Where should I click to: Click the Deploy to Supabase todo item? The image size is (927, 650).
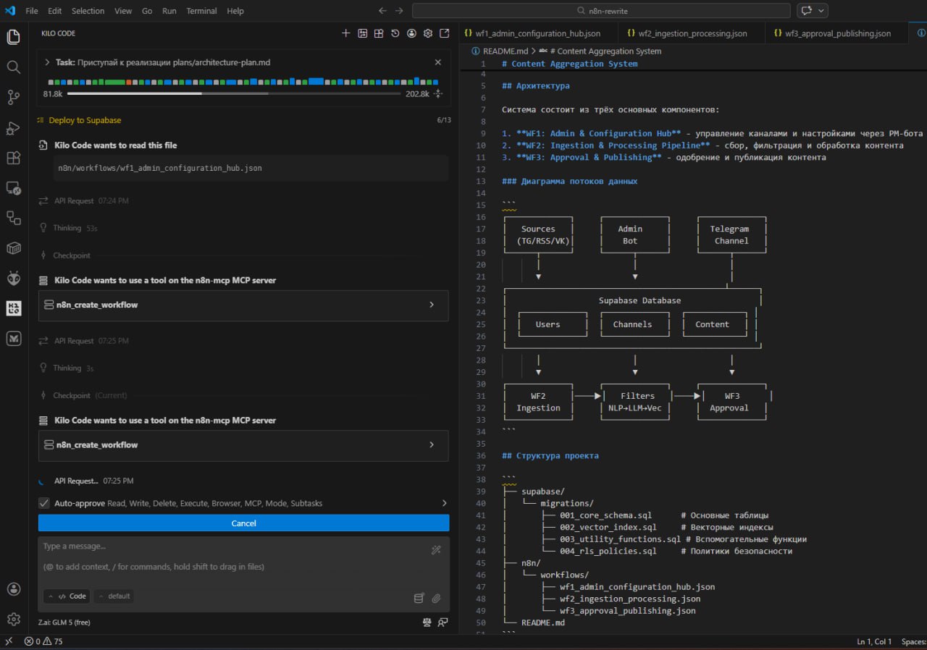(85, 120)
